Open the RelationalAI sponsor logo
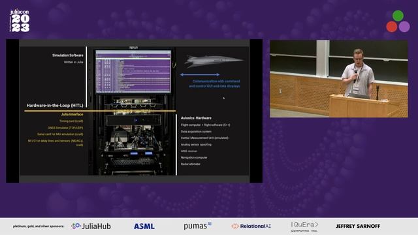418x235 pixels. (251, 227)
